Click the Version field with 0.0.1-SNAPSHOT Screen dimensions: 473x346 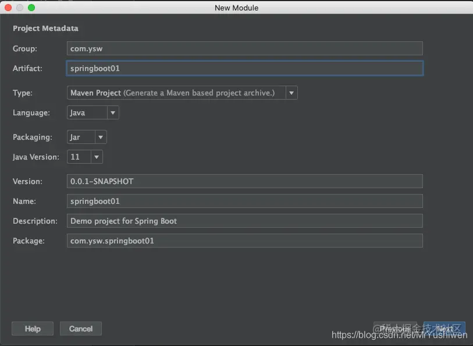click(244, 181)
